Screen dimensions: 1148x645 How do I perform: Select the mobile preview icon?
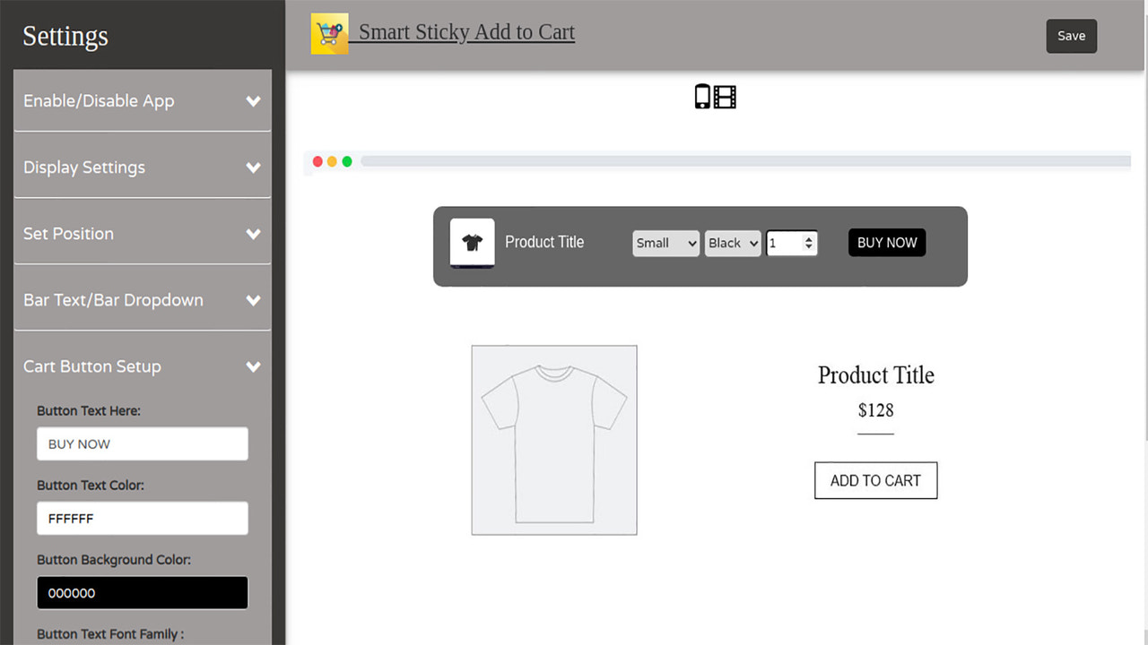pyautogui.click(x=703, y=96)
